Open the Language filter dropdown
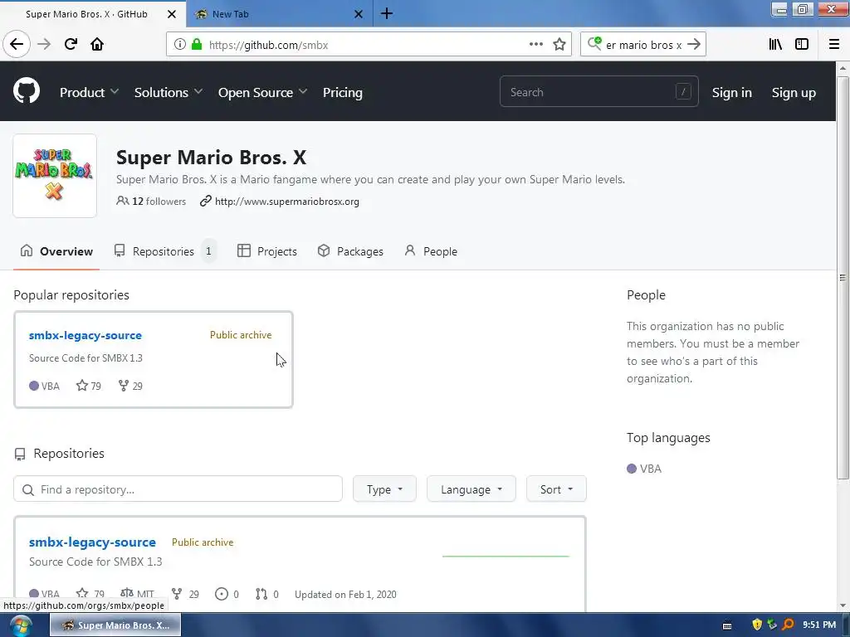Screen dimensions: 850x637 (471, 489)
